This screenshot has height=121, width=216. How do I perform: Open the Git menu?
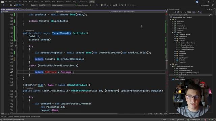pos(20,2)
